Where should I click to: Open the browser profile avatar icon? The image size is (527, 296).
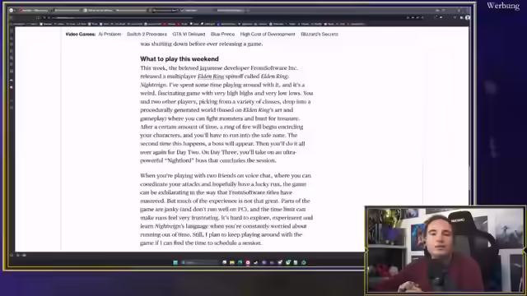(468, 17)
